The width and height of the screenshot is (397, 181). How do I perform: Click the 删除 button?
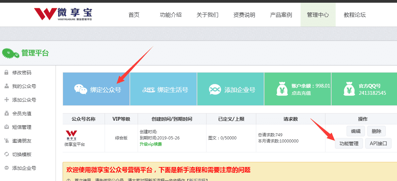point(377,131)
